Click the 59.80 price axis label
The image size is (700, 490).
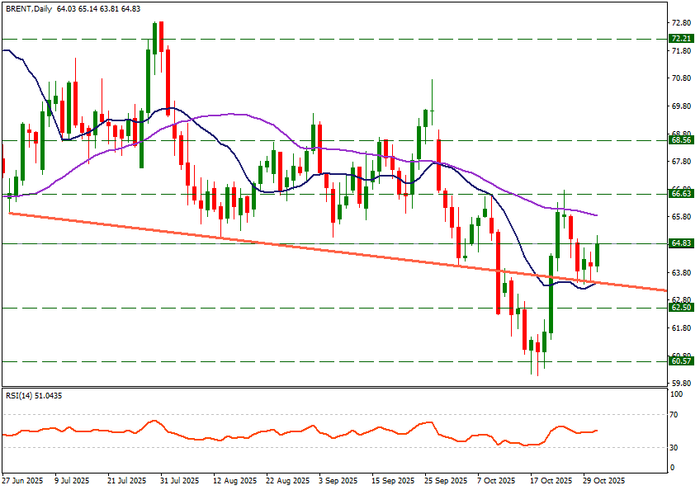point(681,384)
